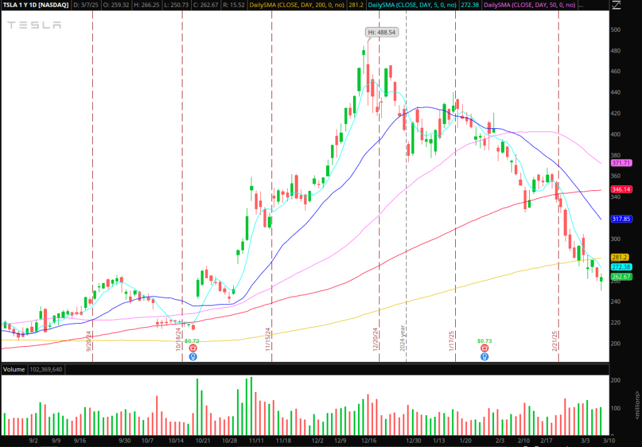The height and width of the screenshot is (447, 642).
Task: Click the 240 level on the price axis
Action: (x=616, y=301)
